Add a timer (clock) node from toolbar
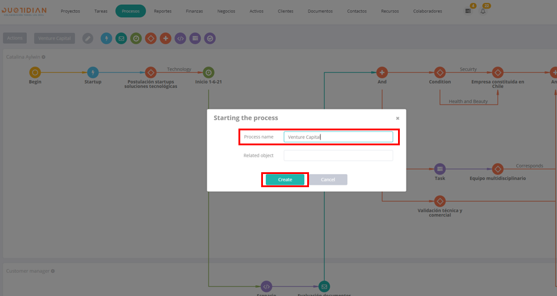Image resolution: width=557 pixels, height=296 pixels. (136, 38)
